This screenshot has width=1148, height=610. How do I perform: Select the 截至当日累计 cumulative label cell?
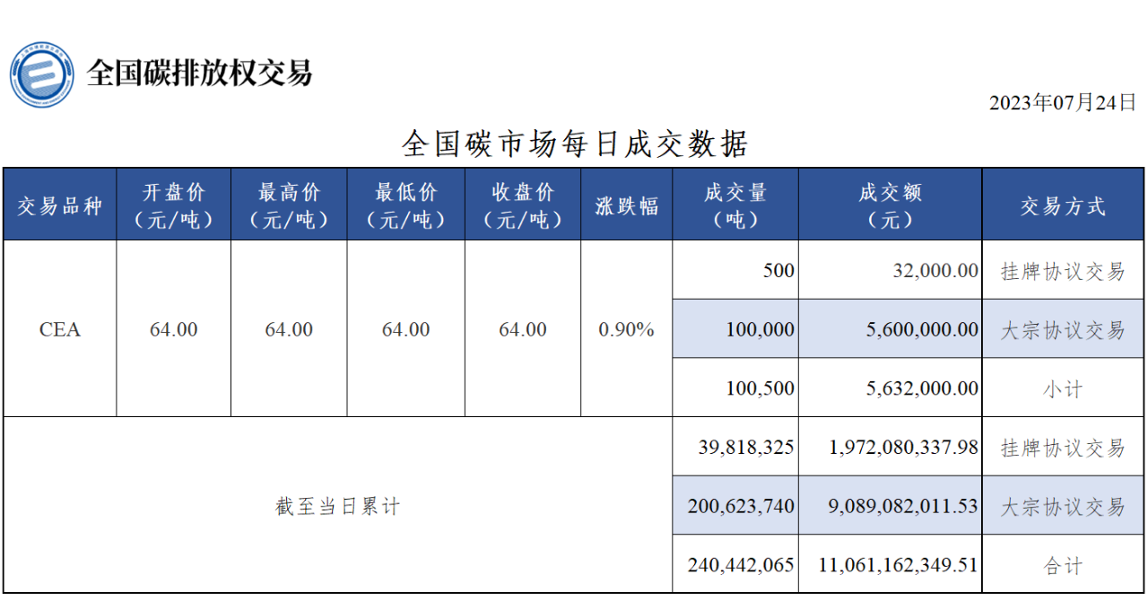tap(337, 507)
